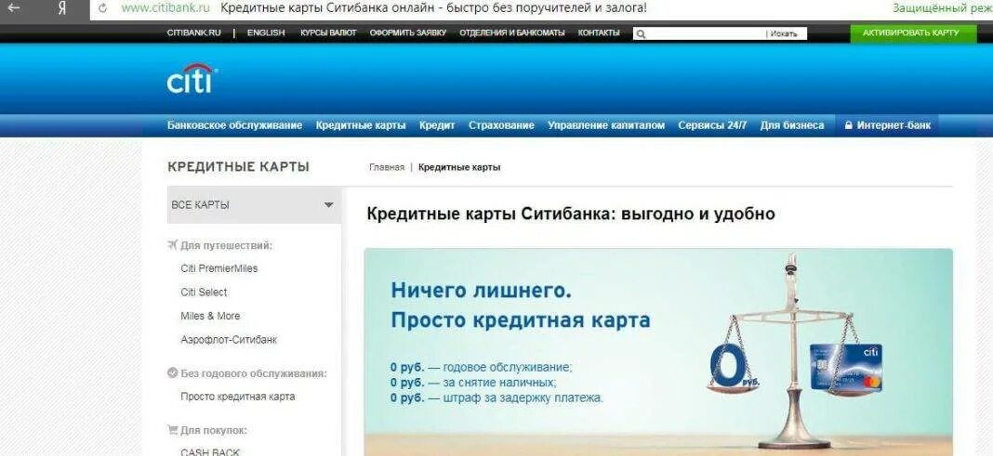
Task: Click Кредитные карты breadcrumb text
Action: coord(459,167)
